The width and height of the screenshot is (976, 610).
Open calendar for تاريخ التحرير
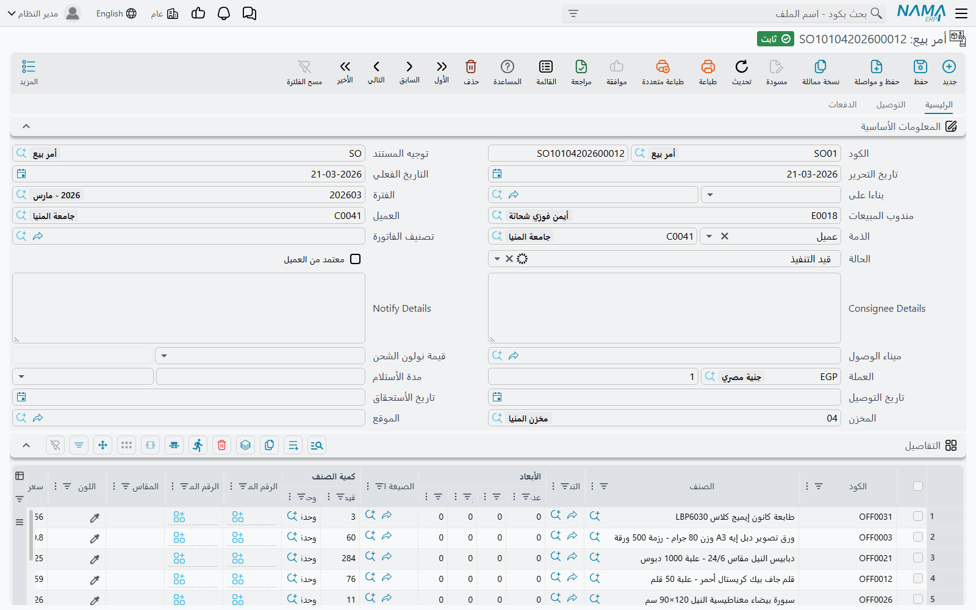(497, 174)
